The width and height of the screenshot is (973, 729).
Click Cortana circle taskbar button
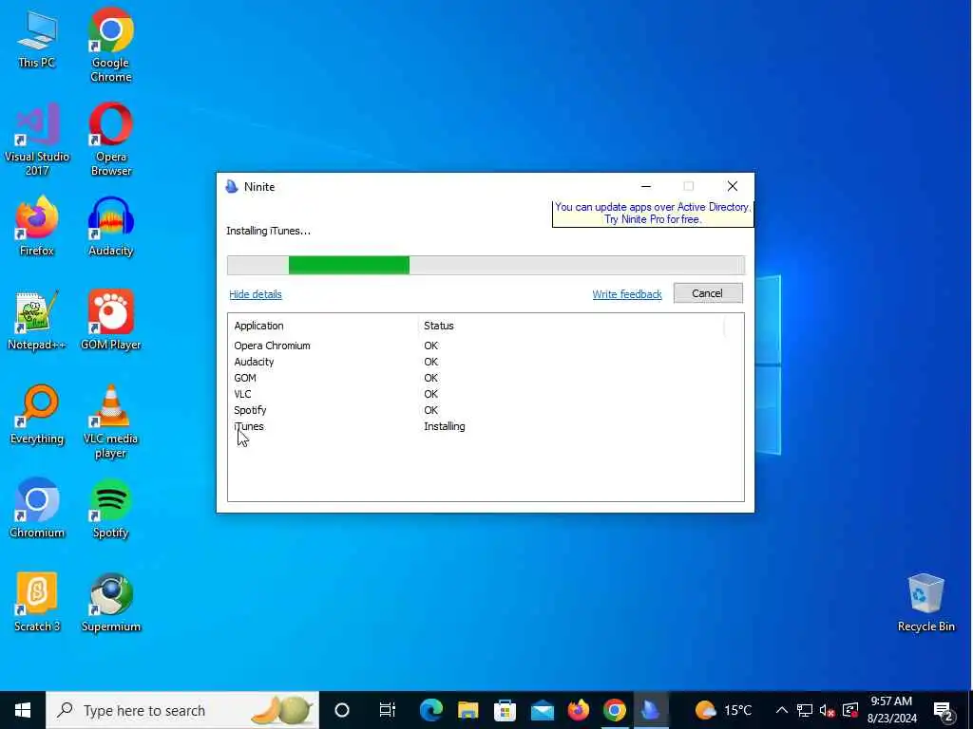click(342, 710)
